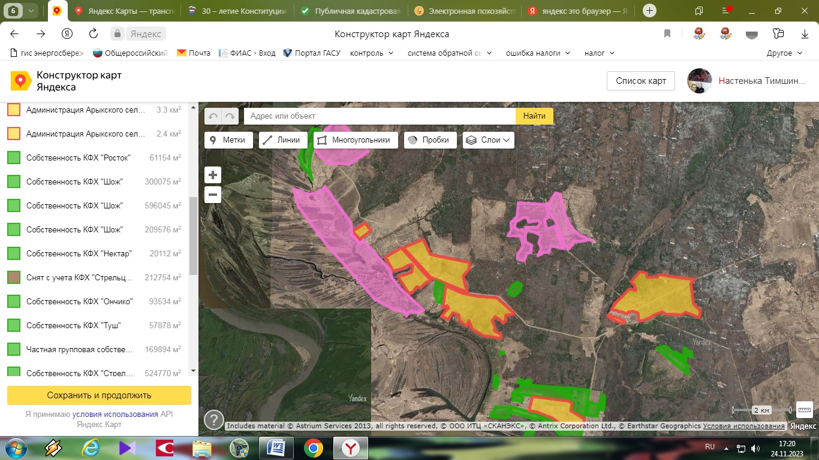Click the redo arrow on the map
Screen dimensions: 819x460
(230, 116)
